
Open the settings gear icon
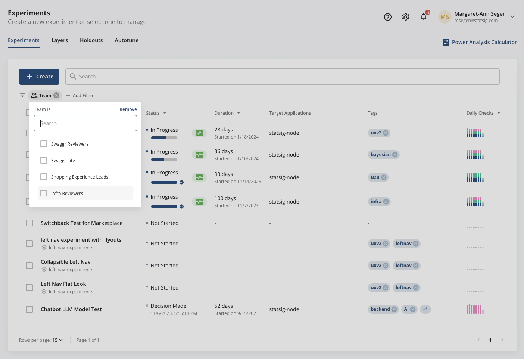[406, 17]
